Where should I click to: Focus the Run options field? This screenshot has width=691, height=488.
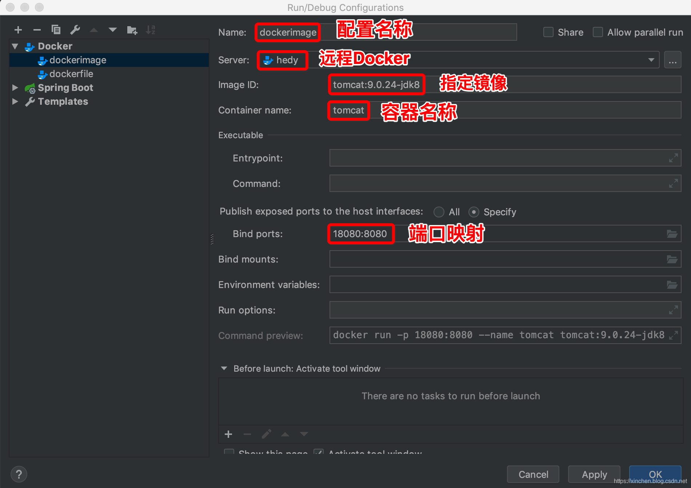point(505,310)
